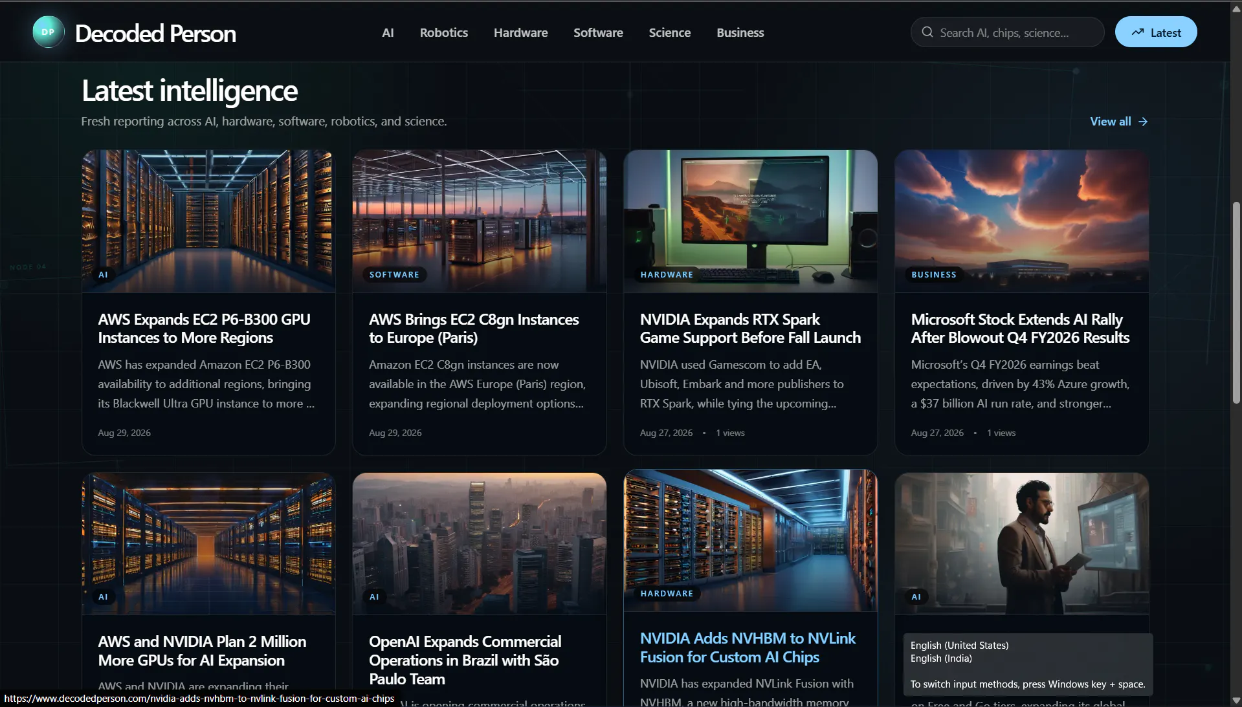Select English (United States) input language

[959, 646]
